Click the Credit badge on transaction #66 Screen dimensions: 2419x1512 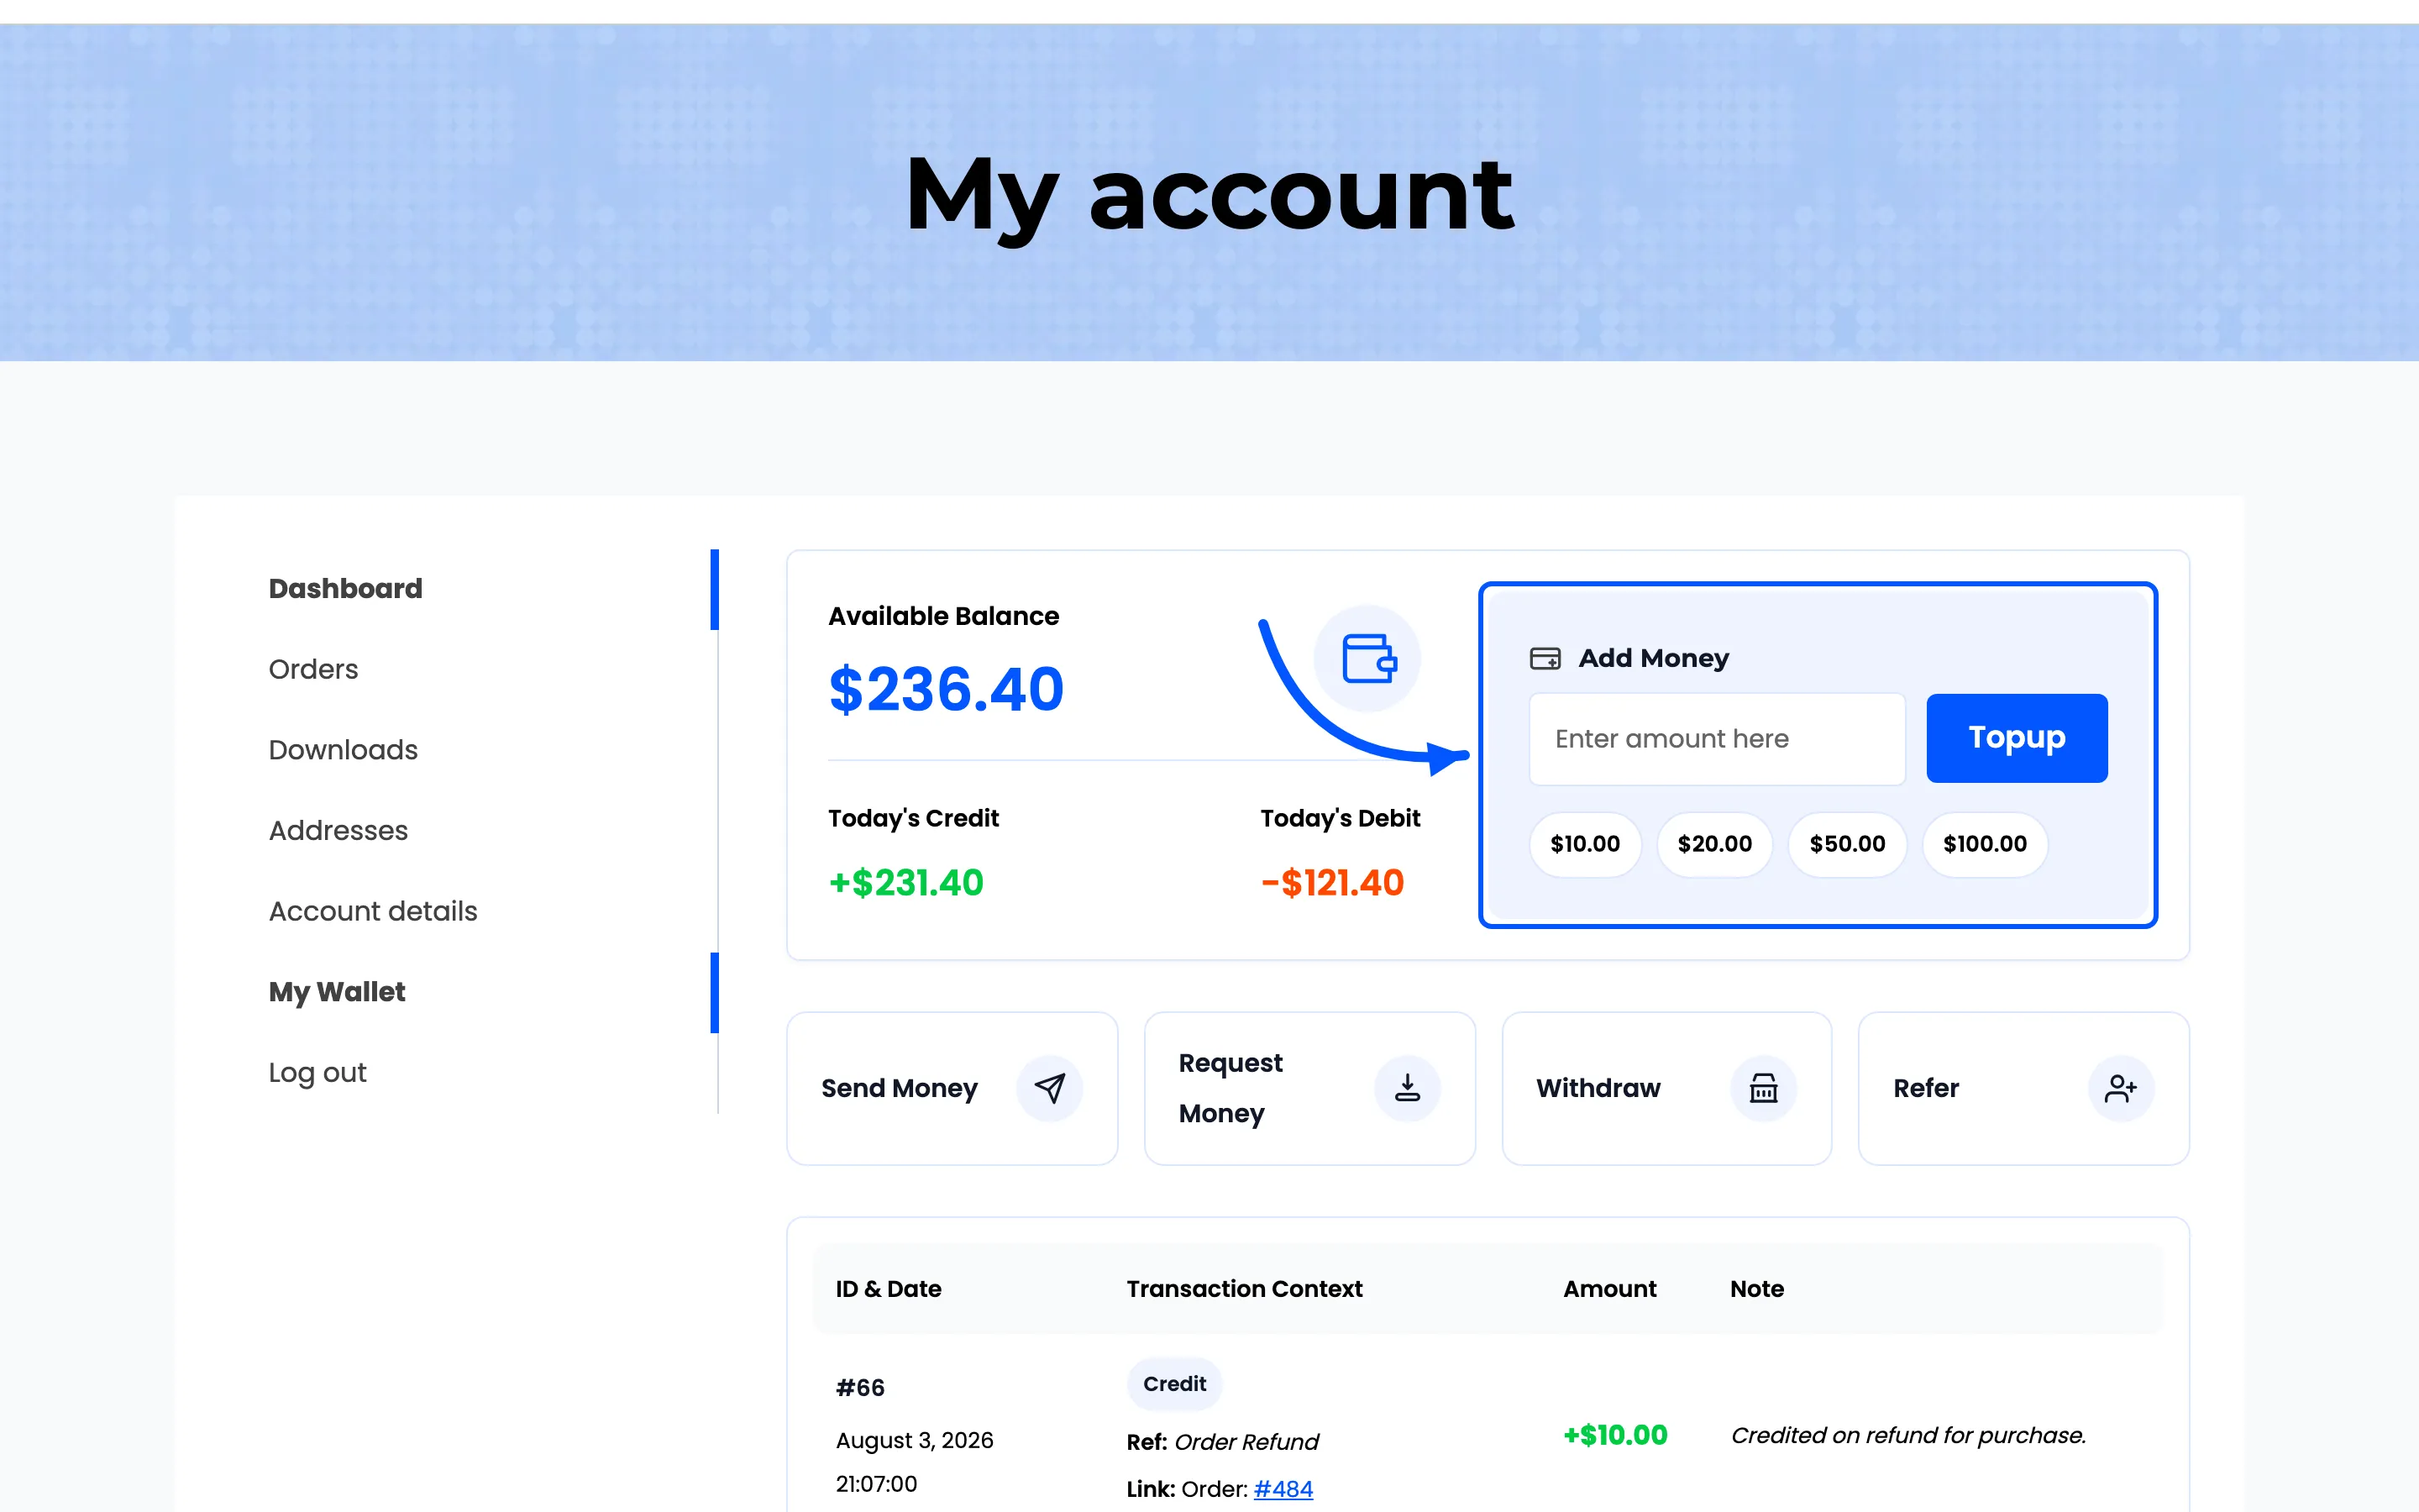click(1174, 1384)
